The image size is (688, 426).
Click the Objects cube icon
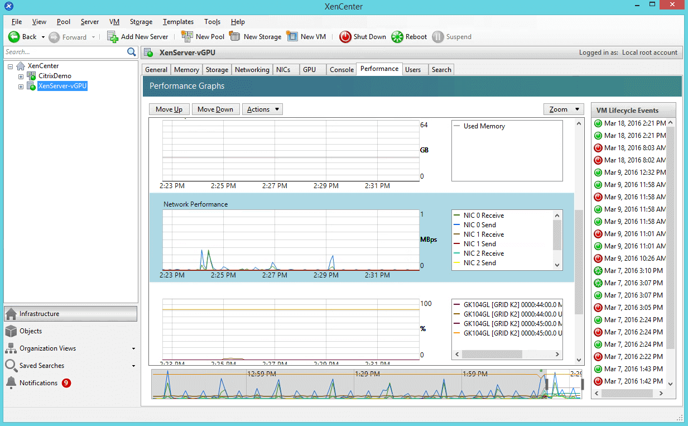tap(11, 331)
